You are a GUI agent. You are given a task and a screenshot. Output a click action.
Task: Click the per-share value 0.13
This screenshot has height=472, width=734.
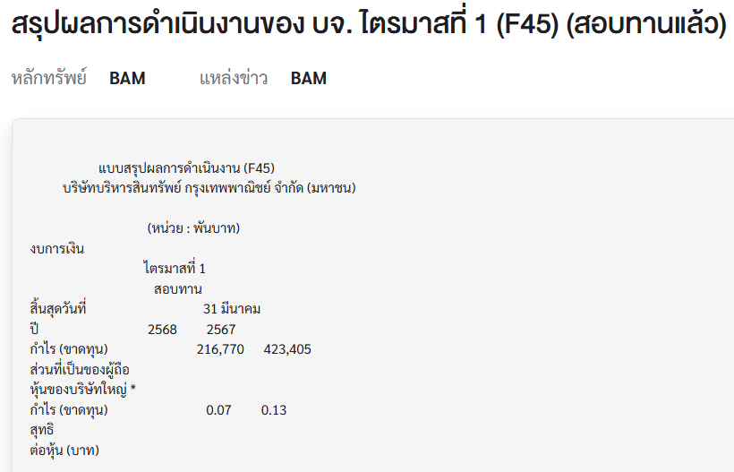point(274,410)
